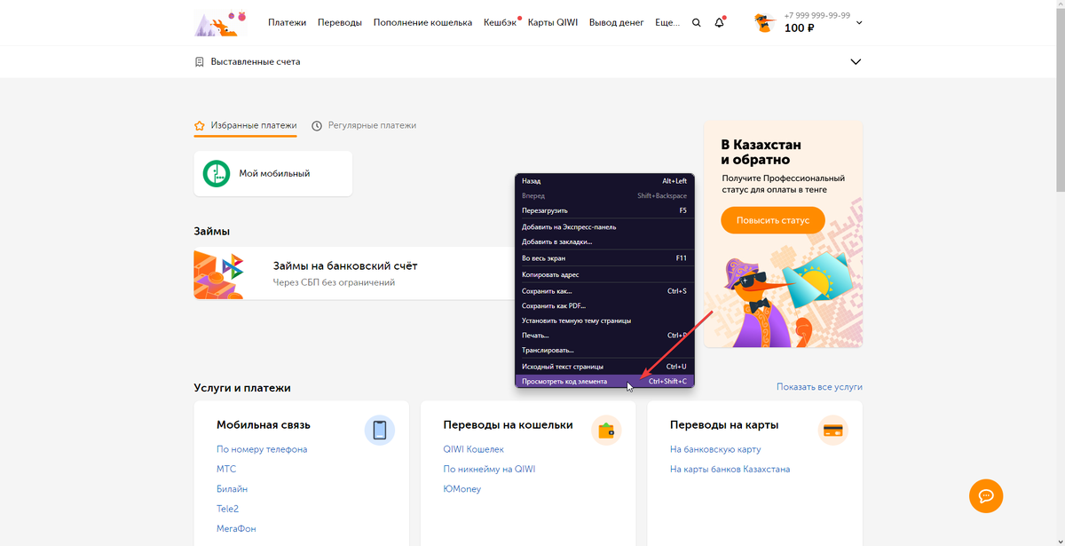Open the Еще... navigation dropdown
The width and height of the screenshot is (1065, 546).
[667, 22]
